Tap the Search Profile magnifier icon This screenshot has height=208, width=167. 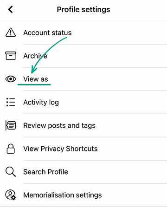pyautogui.click(x=11, y=172)
